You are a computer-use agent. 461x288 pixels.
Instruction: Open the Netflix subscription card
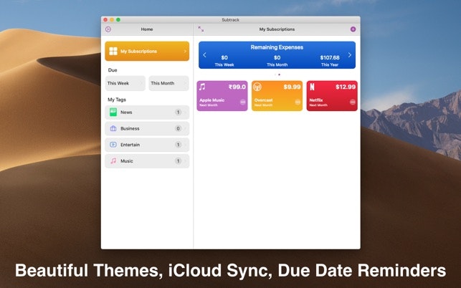click(332, 96)
